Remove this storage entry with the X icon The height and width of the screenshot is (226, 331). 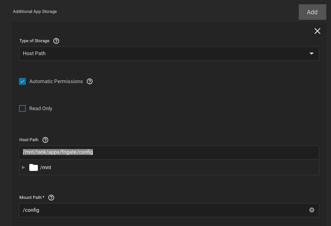(x=317, y=31)
